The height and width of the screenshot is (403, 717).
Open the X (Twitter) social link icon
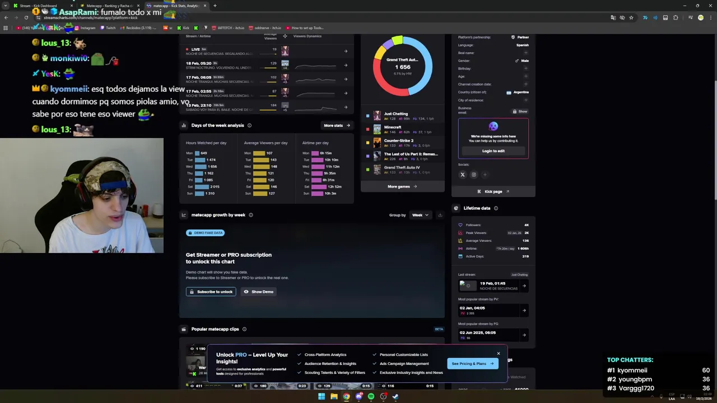[x=462, y=175]
